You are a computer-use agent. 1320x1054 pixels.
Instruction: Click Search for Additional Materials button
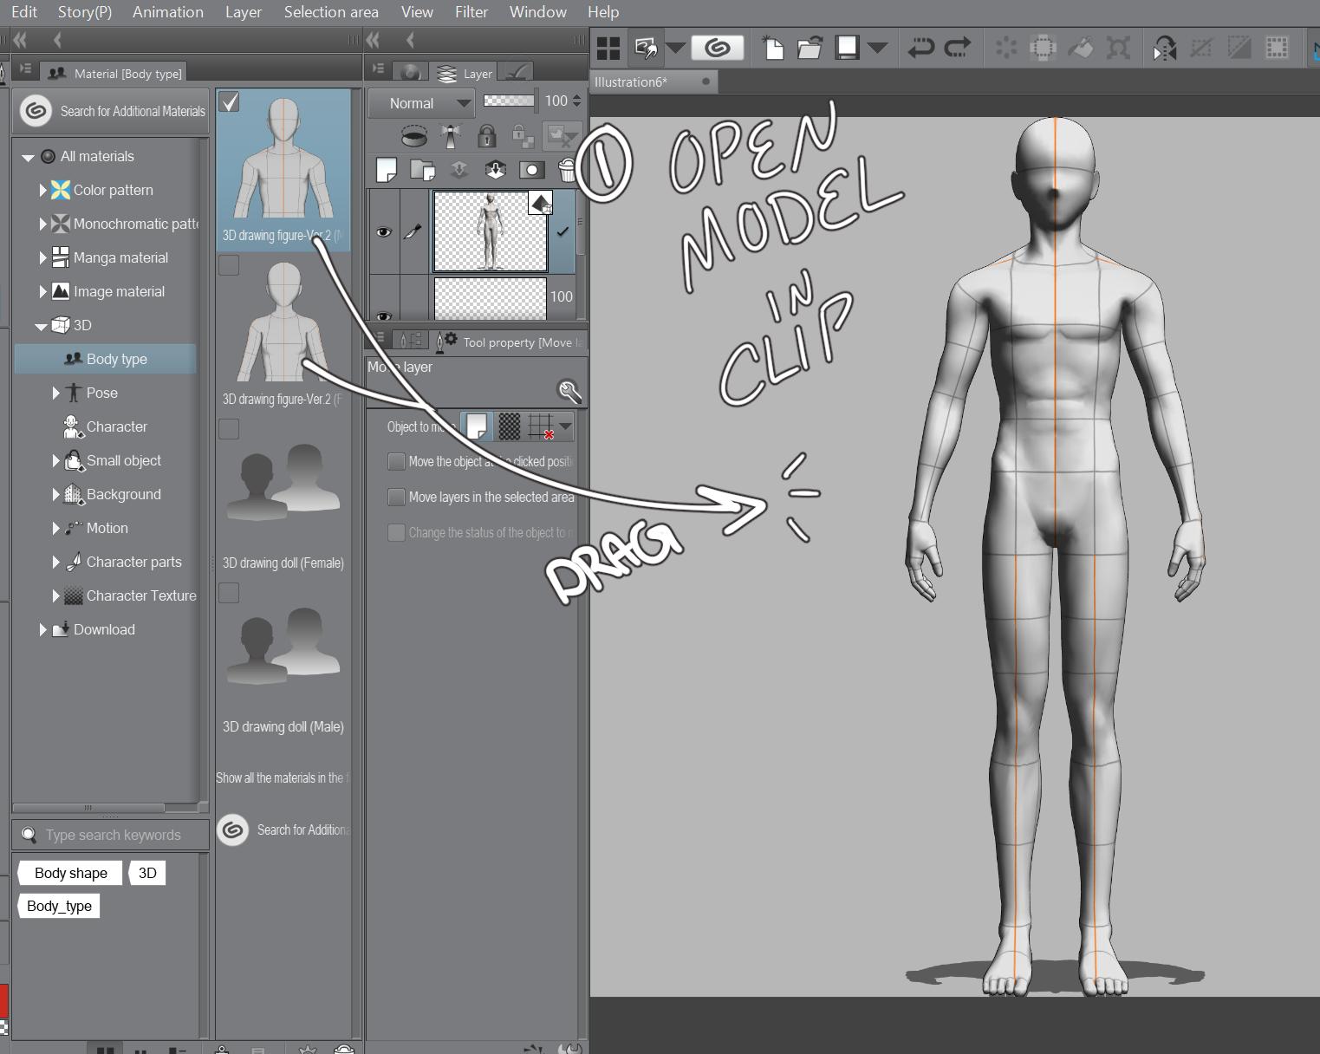pyautogui.click(x=111, y=111)
